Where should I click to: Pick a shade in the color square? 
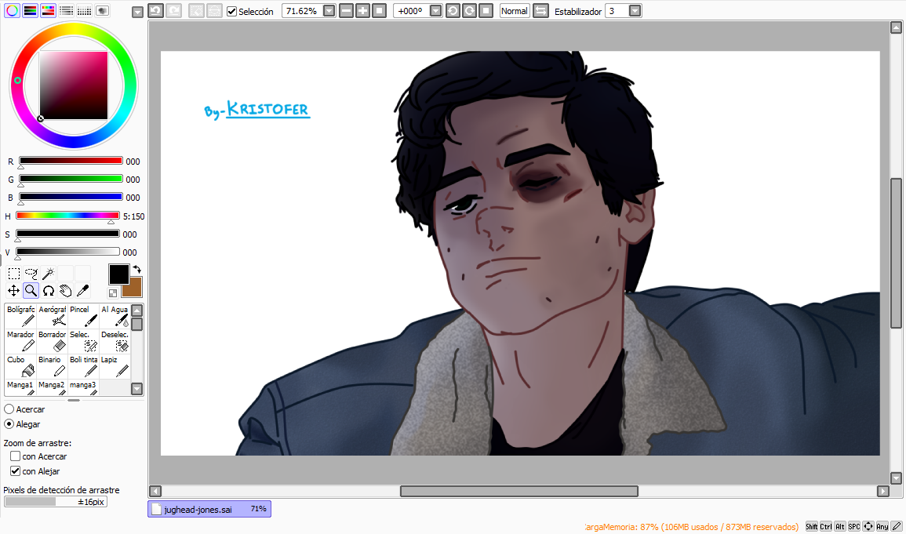click(74, 85)
